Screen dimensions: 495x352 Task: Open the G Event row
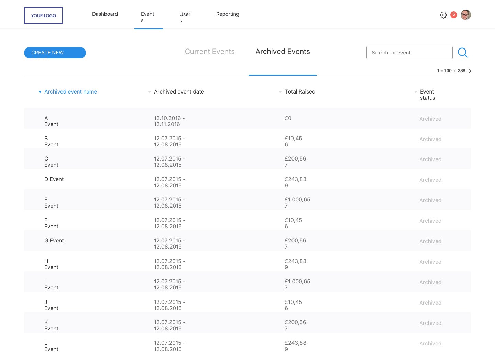(x=247, y=241)
